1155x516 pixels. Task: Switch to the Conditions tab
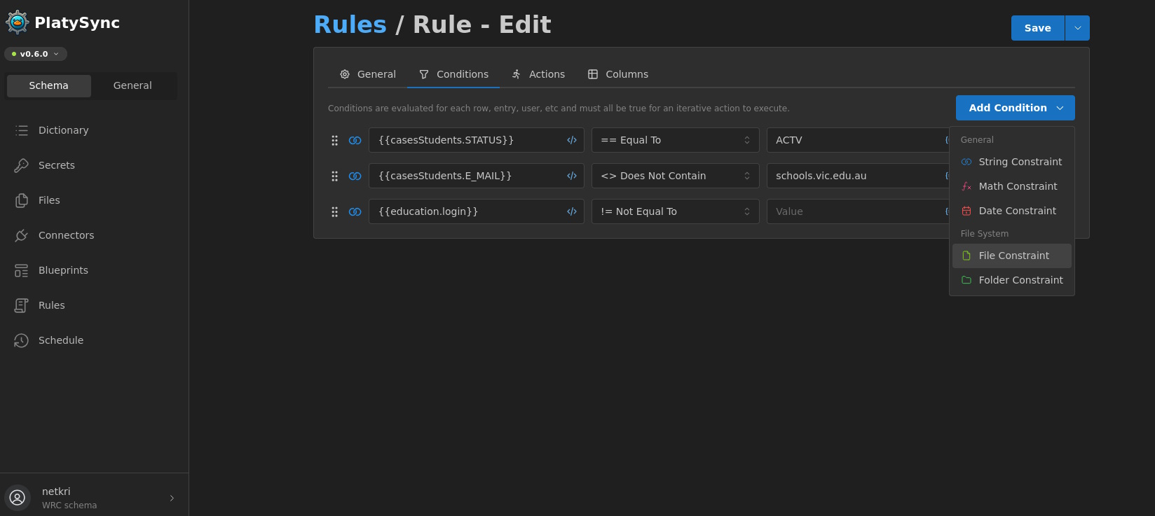pos(453,74)
